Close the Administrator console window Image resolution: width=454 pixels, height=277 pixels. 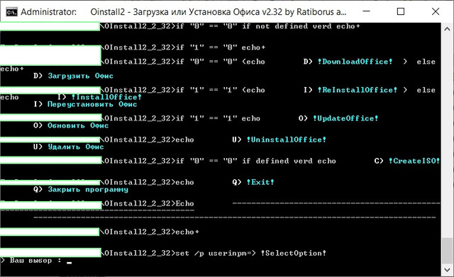(x=436, y=11)
